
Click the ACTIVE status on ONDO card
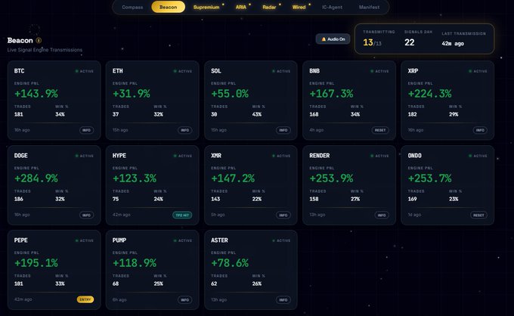pyautogui.click(x=478, y=156)
